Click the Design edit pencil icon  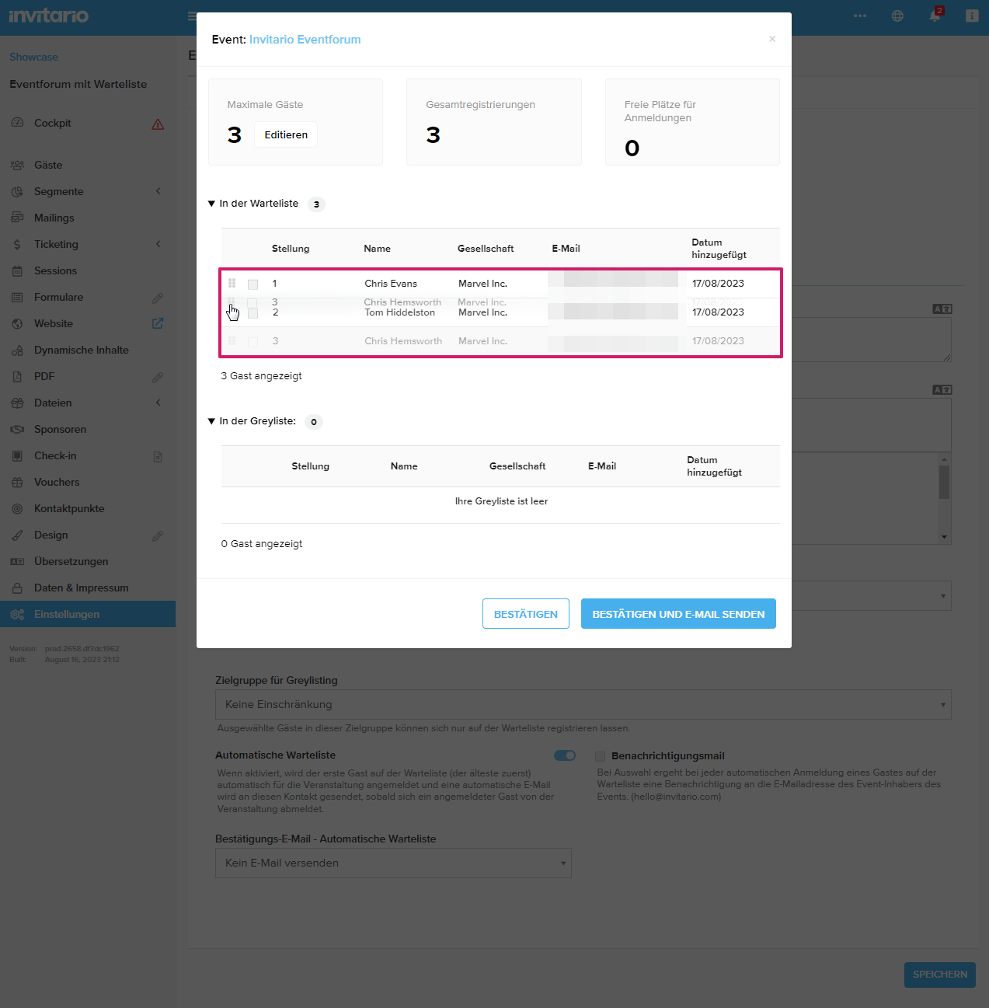pyautogui.click(x=158, y=535)
